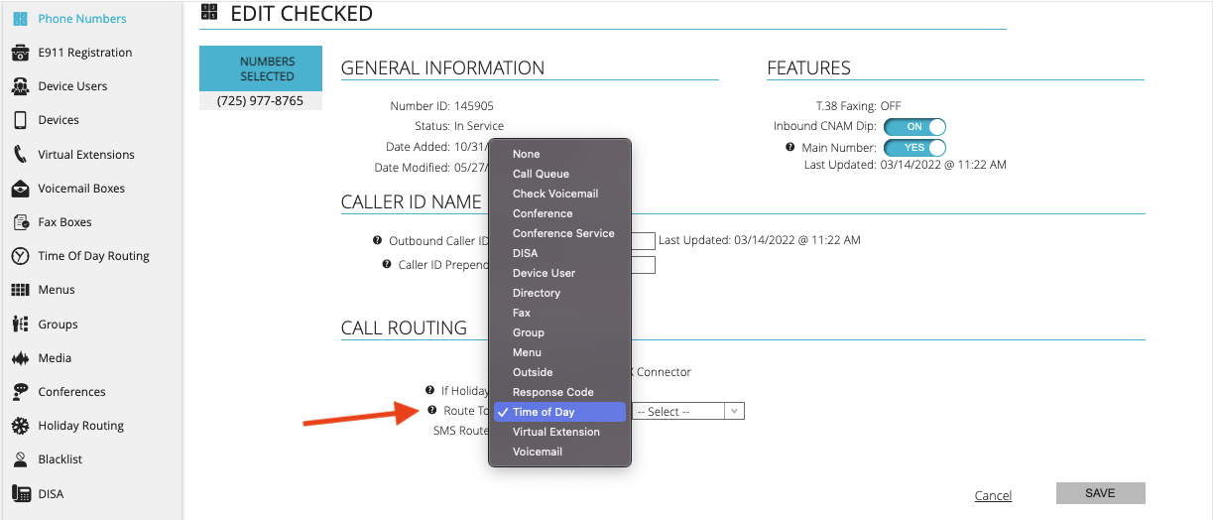The width and height of the screenshot is (1213, 520).
Task: Click the Outbound Caller ID input field
Action: tap(643, 240)
